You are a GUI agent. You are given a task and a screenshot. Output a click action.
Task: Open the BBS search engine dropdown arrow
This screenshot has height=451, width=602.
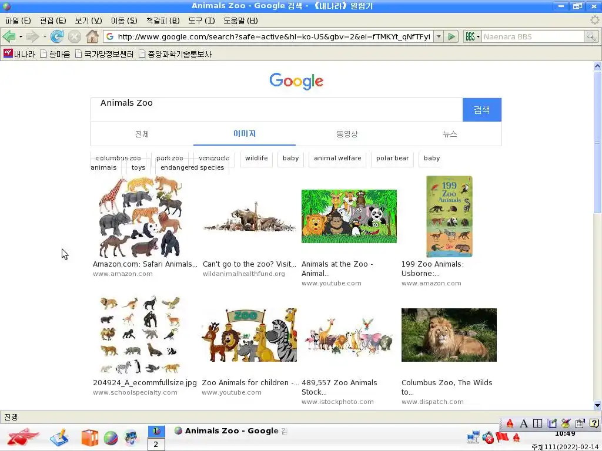point(478,37)
